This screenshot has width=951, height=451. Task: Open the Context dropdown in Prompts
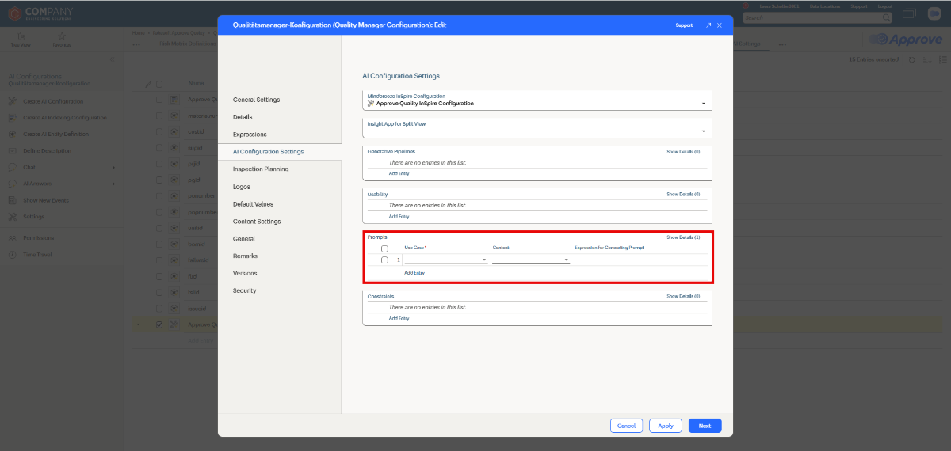click(x=530, y=260)
